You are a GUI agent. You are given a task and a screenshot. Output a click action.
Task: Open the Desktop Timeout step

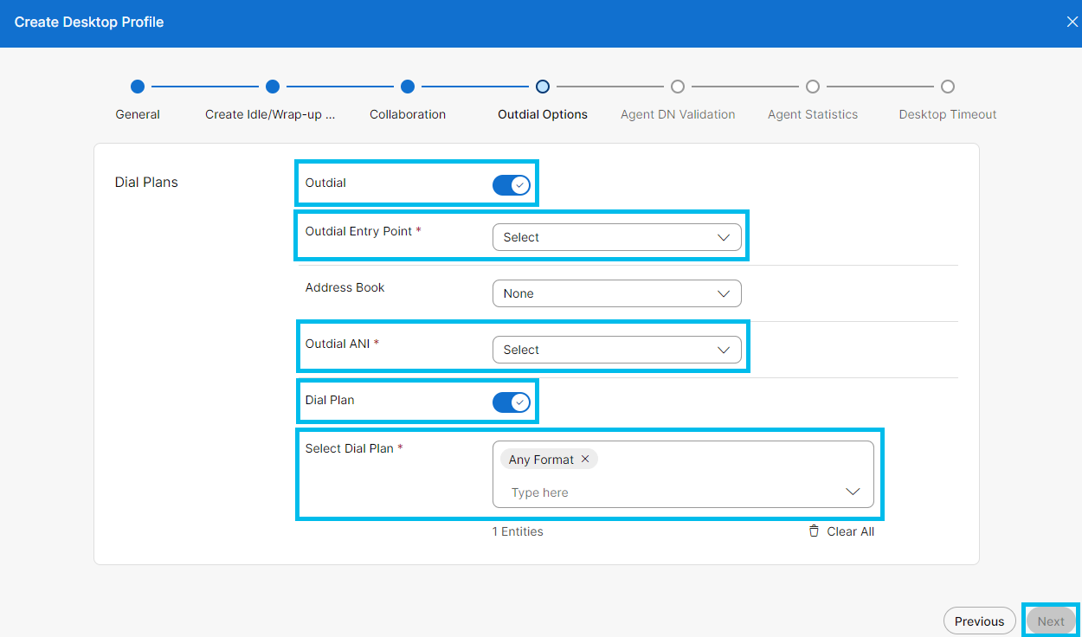pos(948,87)
